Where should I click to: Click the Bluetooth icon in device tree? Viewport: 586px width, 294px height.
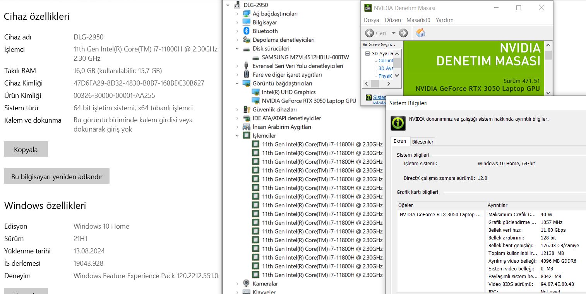(x=247, y=31)
